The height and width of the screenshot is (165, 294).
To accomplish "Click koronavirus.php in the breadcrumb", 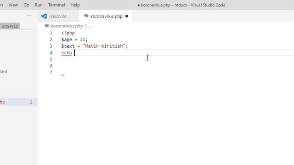I will (67, 26).
